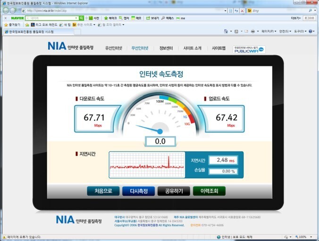Open the 퀵패스 key tool

pos(168,18)
